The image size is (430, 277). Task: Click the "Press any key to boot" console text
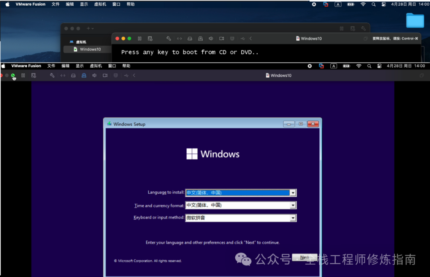pos(190,52)
